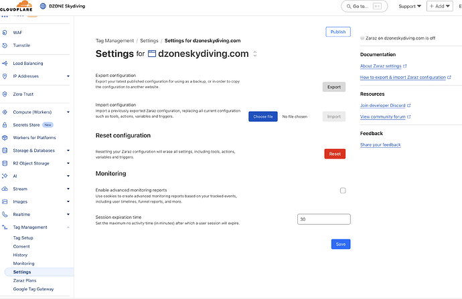
Task: Open Monitoring in sidebar submenu
Action: [24, 264]
